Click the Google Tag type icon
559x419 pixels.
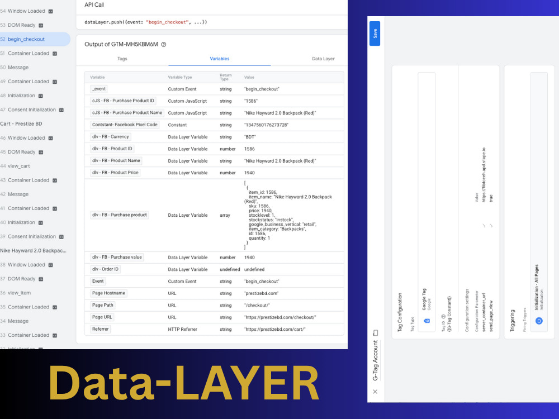click(427, 321)
